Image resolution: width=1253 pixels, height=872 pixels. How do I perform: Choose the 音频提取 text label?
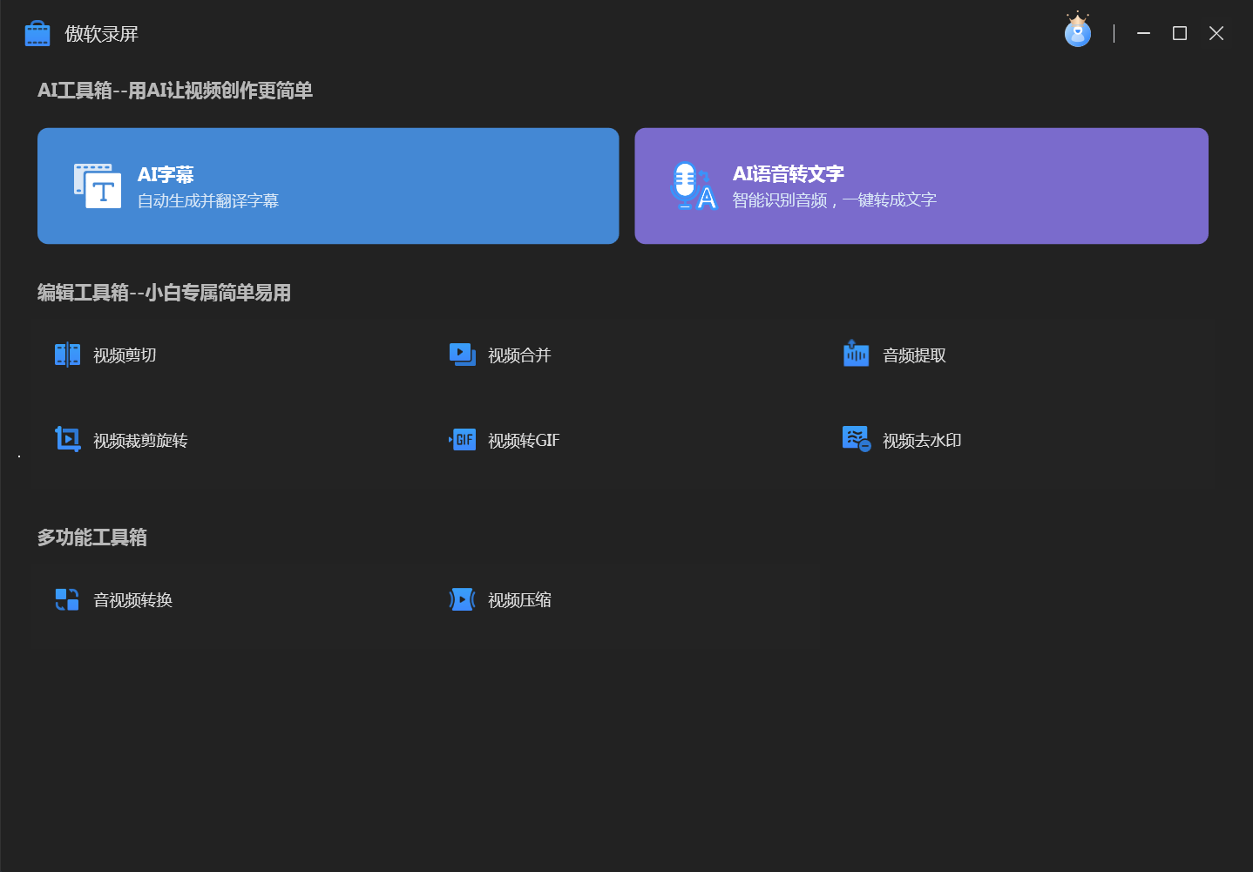pyautogui.click(x=914, y=355)
